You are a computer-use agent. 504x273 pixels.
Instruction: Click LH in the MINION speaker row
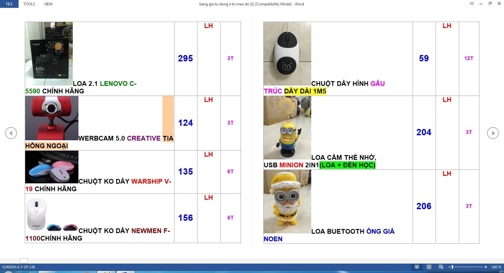point(447,100)
